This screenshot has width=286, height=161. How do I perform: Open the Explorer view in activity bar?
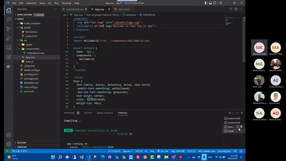coord(8,10)
